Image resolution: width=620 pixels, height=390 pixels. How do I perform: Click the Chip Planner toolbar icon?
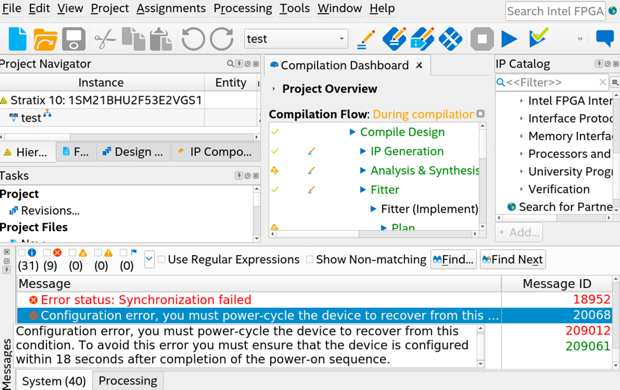[450, 39]
